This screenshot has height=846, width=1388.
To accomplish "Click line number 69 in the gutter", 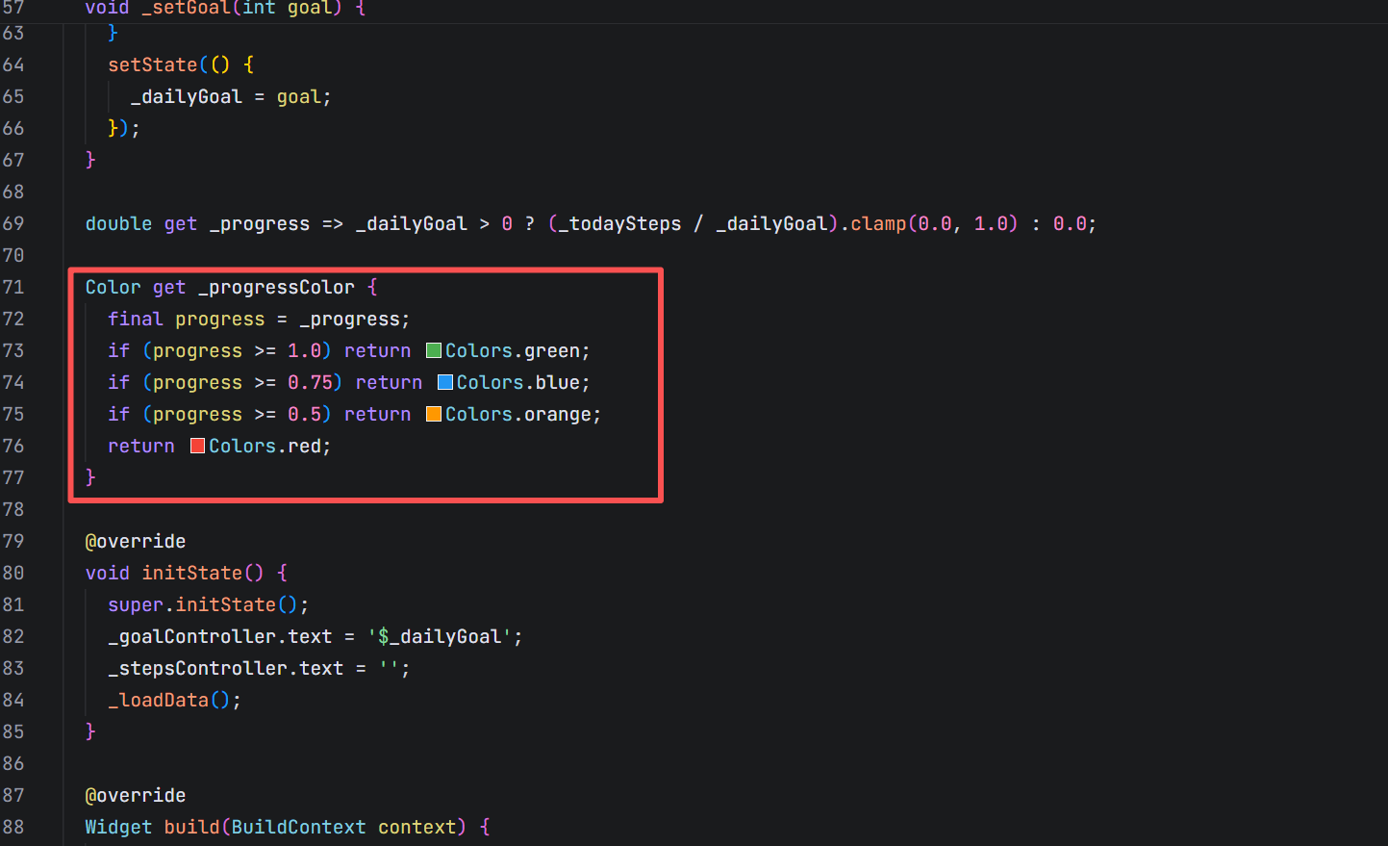I will [x=13, y=223].
